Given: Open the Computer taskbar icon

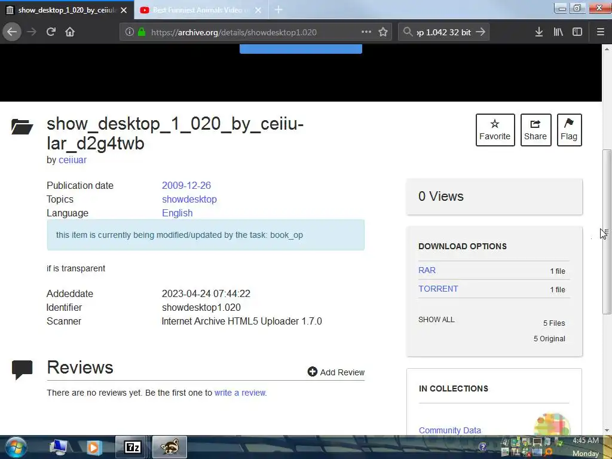Looking at the screenshot, I should point(58,447).
